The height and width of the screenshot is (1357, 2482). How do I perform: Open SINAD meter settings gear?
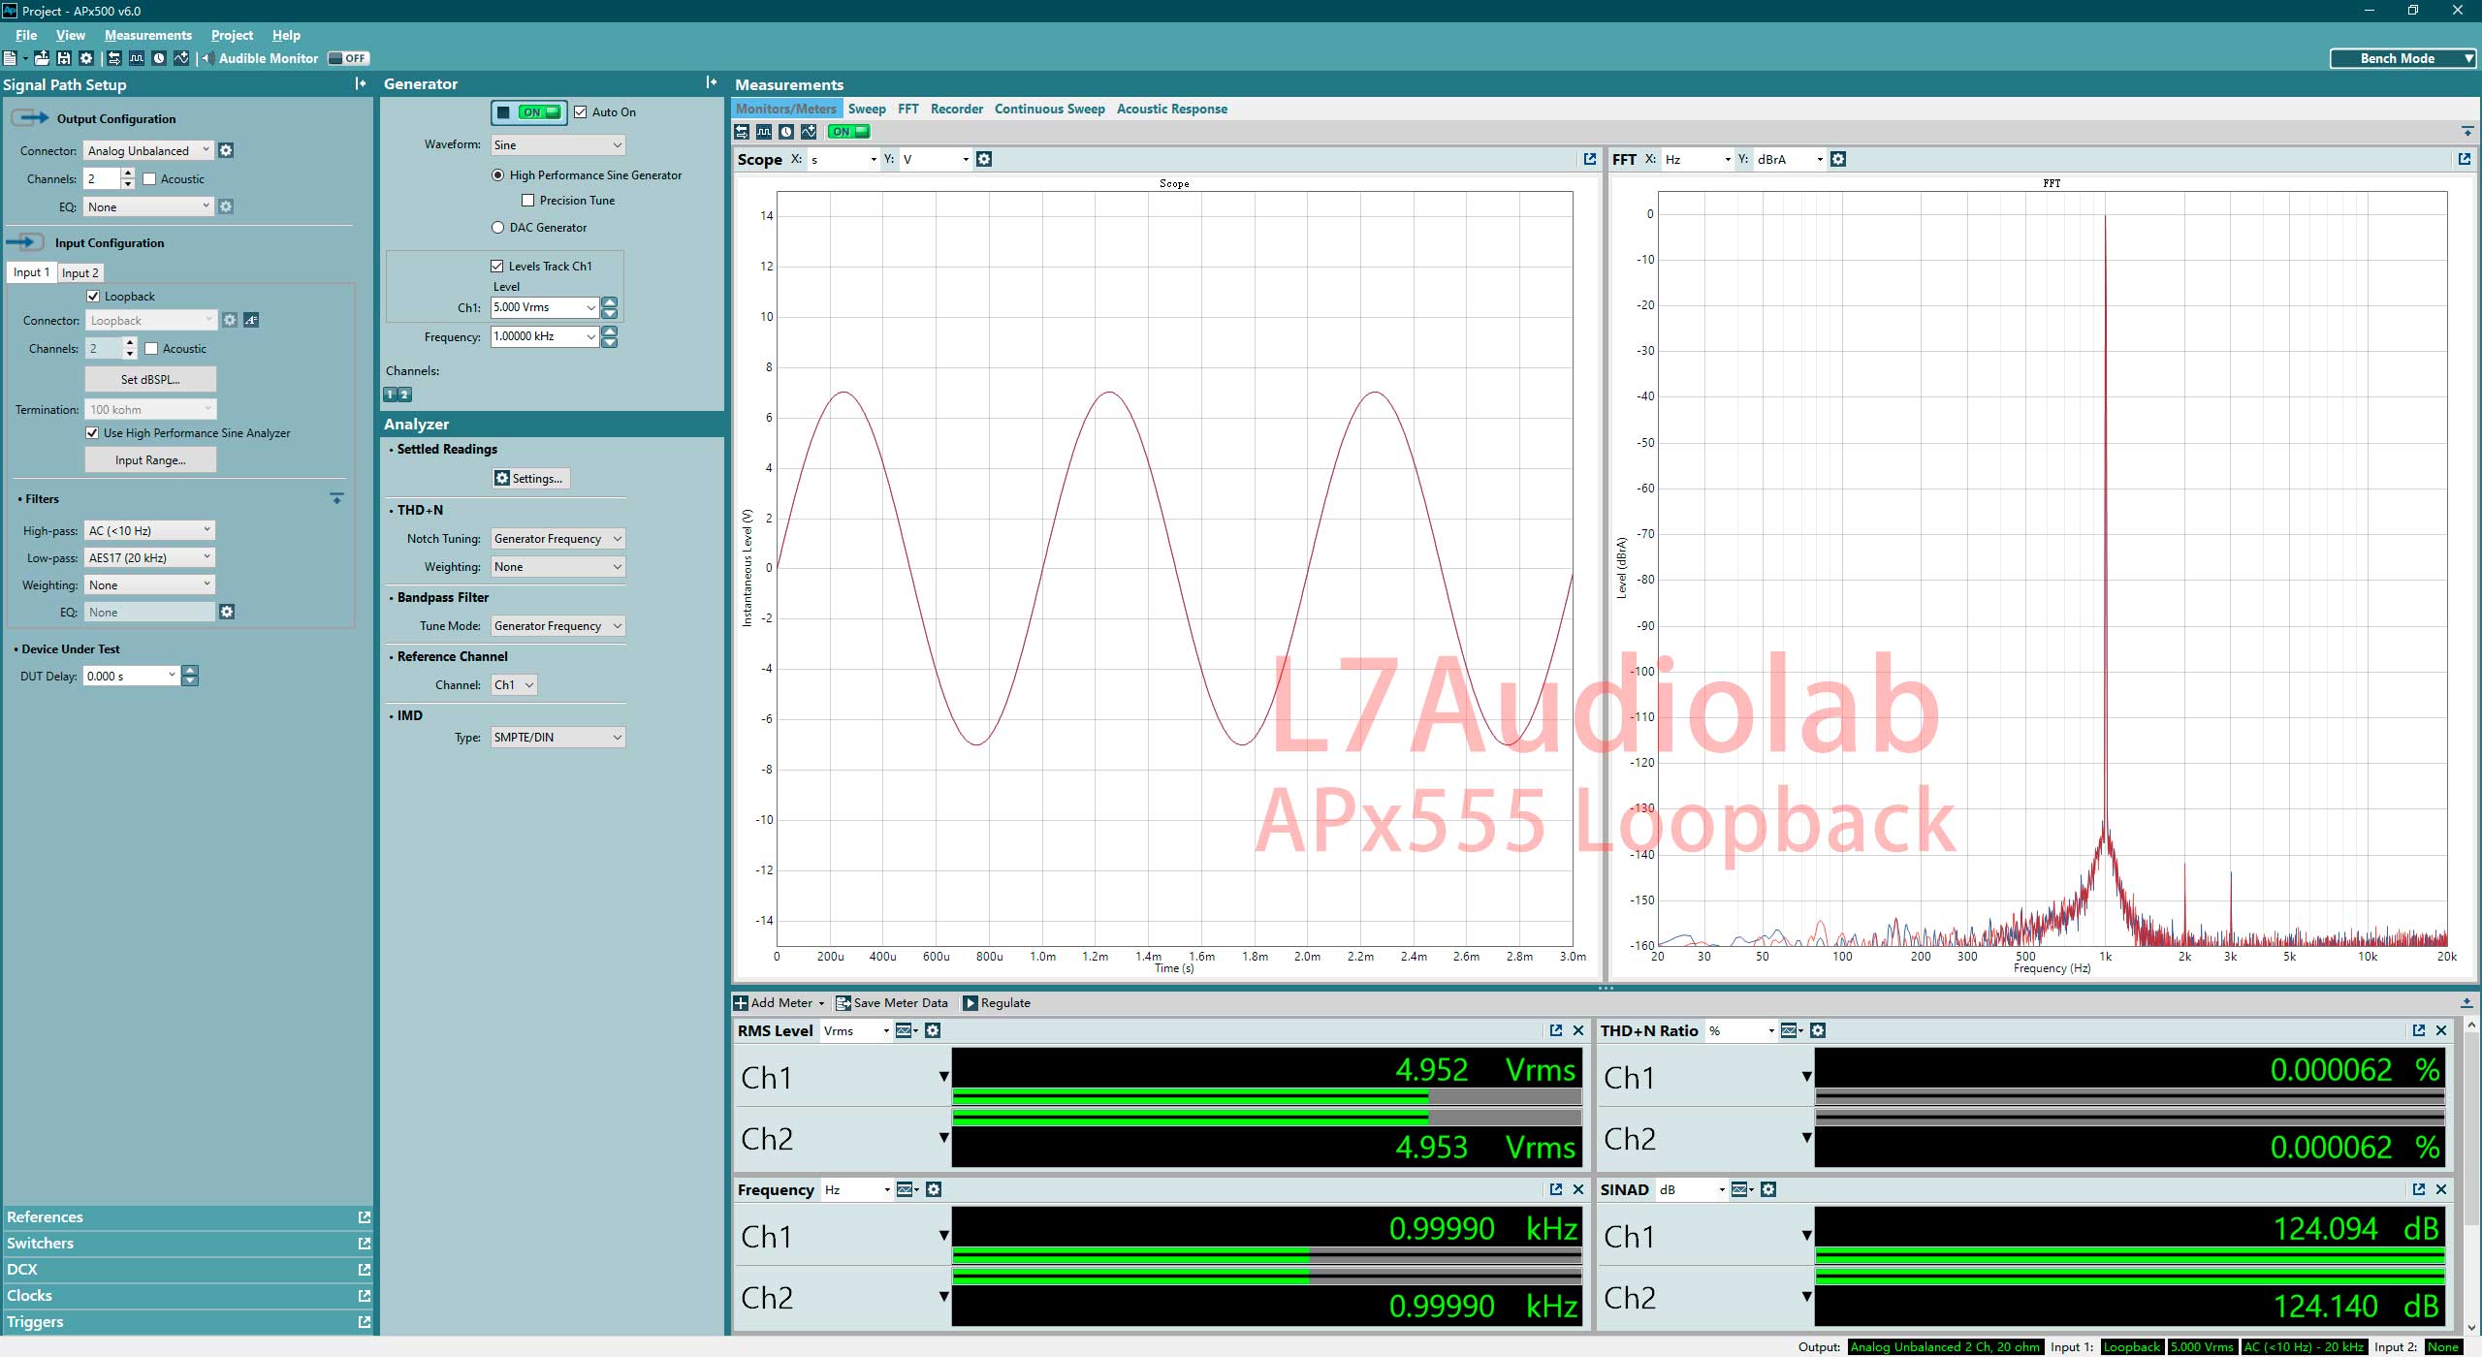click(x=1768, y=1189)
